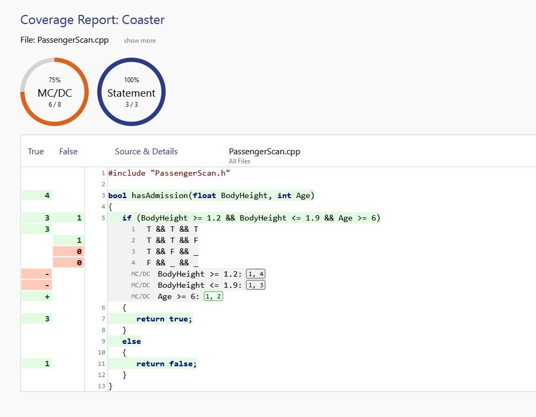Click green pair badge "1, 2" for Age >= 6
This screenshot has width=536, height=417.
coord(213,296)
